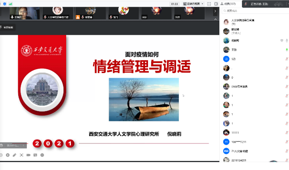This screenshot has width=289, height=170.
Task: Toggle microphone for participant 王勃
Action: coord(286,50)
